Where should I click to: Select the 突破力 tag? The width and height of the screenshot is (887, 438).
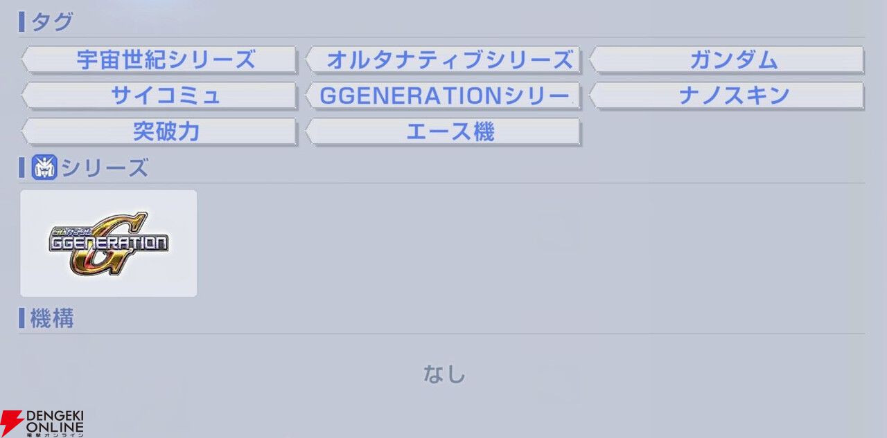[159, 131]
